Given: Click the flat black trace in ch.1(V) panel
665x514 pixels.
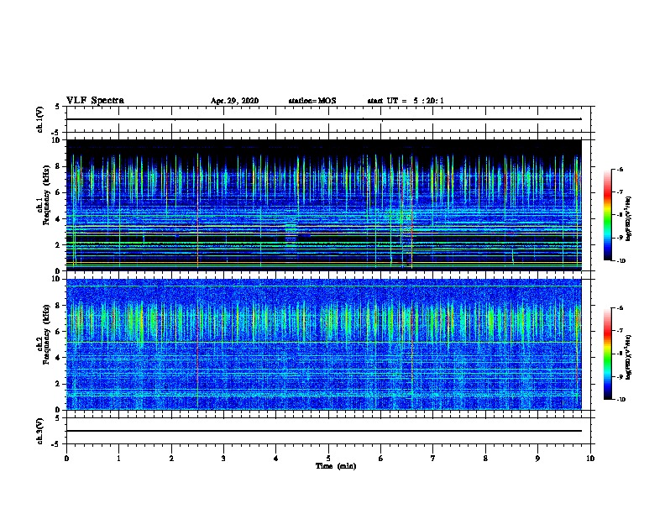Looking at the screenshot, I should 324,119.
